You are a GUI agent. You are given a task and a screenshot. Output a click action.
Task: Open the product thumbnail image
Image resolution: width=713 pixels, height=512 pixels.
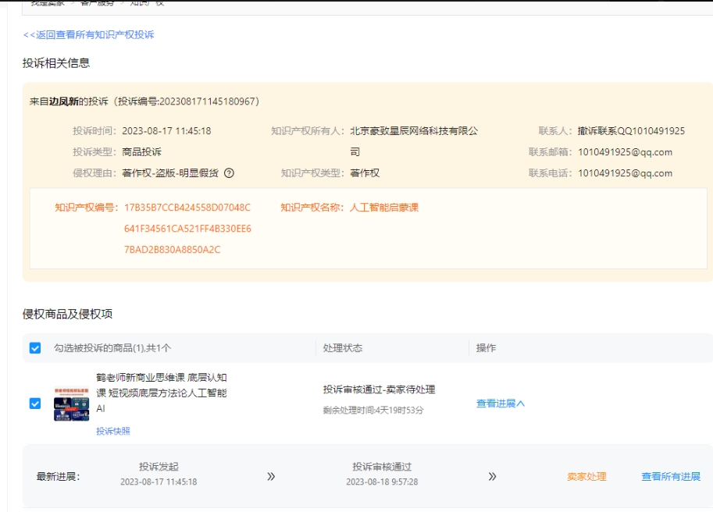point(71,404)
